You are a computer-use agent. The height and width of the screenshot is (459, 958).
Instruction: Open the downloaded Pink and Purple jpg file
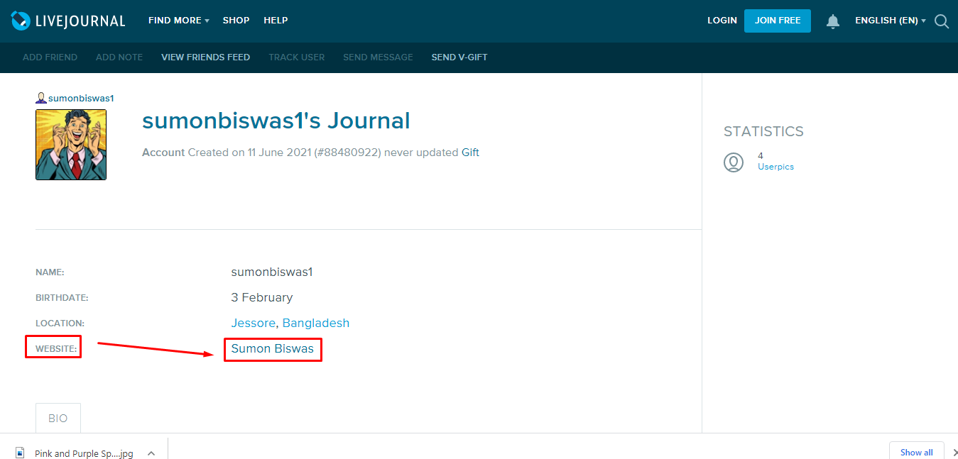84,453
